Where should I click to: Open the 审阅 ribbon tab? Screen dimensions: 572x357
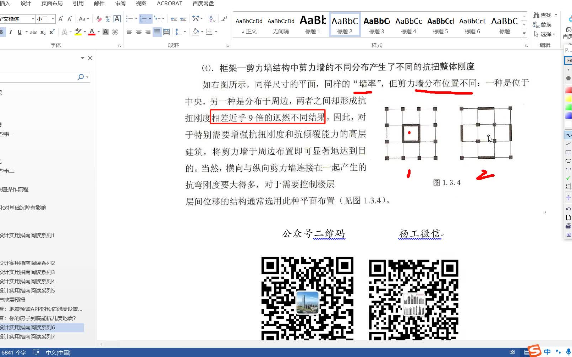(x=120, y=4)
